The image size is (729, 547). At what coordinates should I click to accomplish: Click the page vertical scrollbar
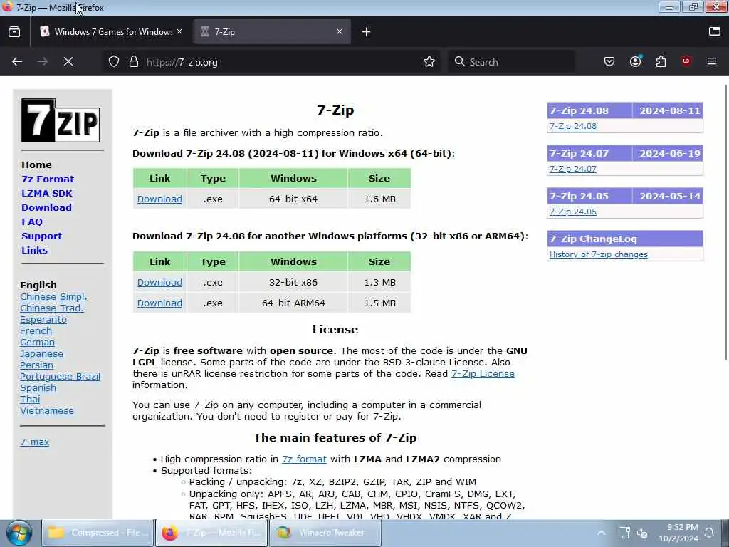pyautogui.click(x=725, y=223)
